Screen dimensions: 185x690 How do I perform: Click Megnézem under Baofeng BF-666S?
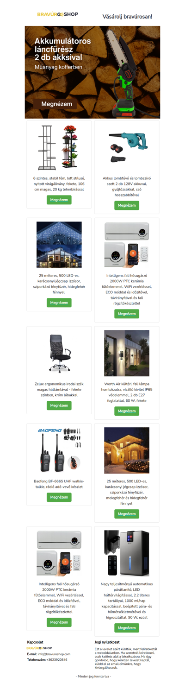click(x=59, y=497)
